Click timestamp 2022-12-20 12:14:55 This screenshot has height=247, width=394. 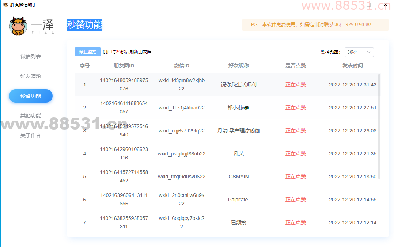(x=353, y=200)
